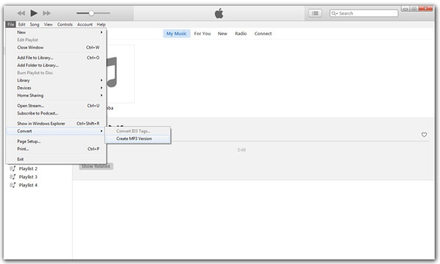Expand the Convert submenu
Screen dimensions: 440x264
[56, 131]
